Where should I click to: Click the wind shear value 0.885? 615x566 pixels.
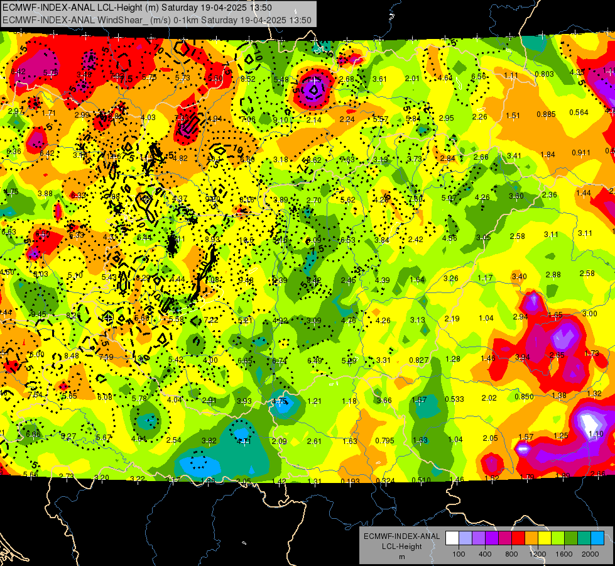pos(546,114)
